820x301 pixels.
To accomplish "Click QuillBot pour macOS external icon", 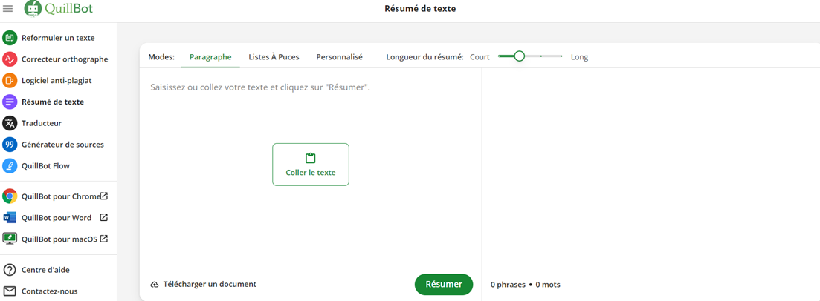I will (x=104, y=239).
